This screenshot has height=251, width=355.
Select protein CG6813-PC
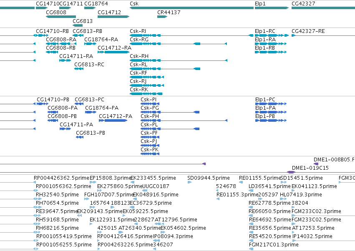(x=89, y=100)
